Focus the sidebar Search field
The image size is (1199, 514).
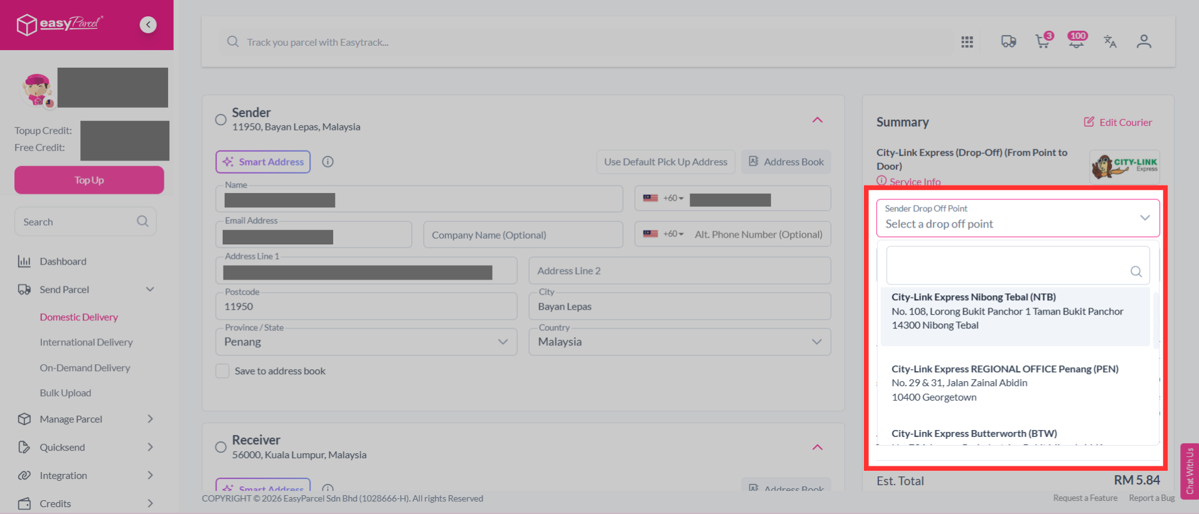(x=85, y=221)
